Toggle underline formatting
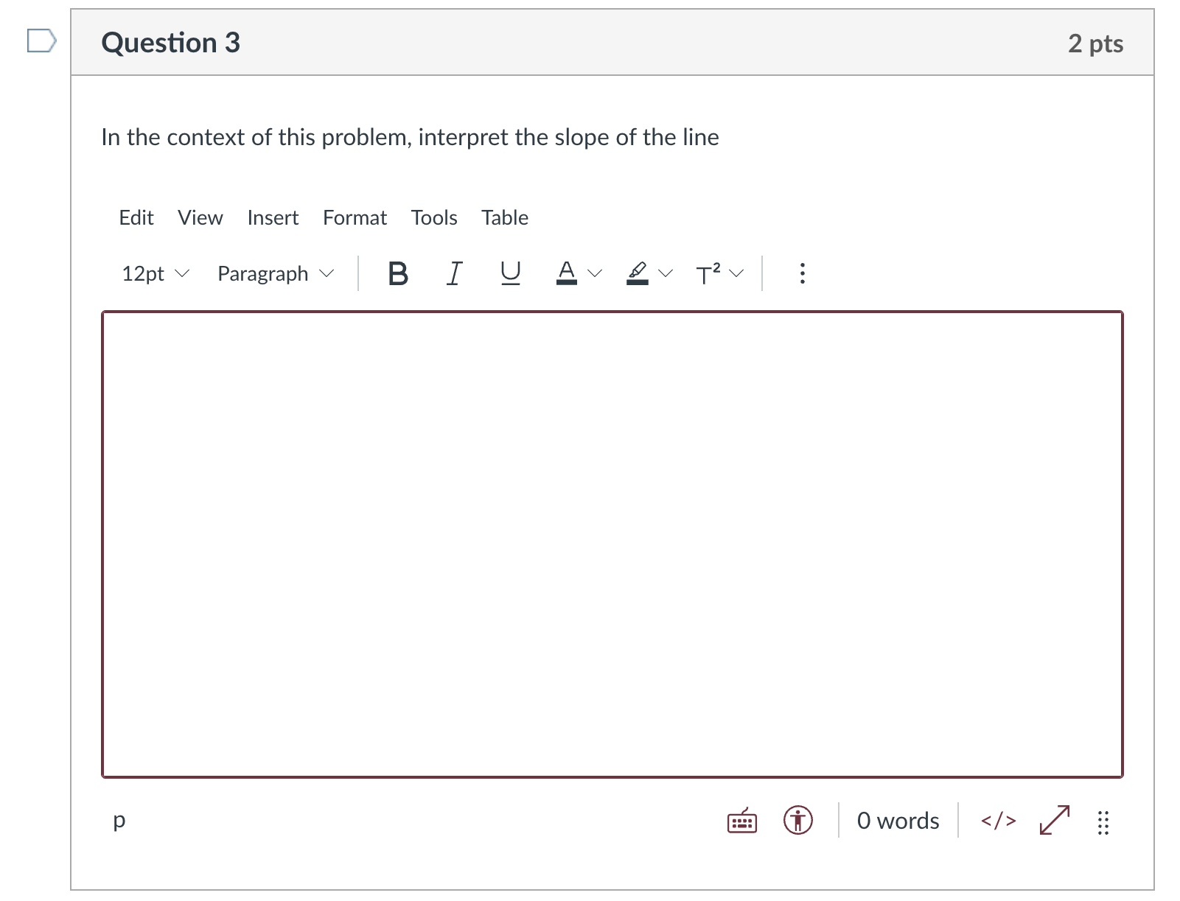This screenshot has width=1180, height=901. pos(510,274)
